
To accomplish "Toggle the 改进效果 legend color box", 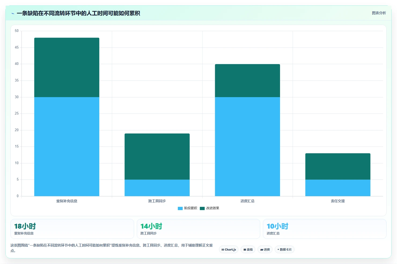I will coord(202,208).
